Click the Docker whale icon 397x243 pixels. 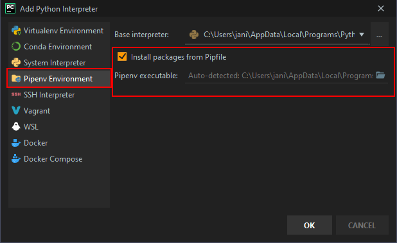click(16, 143)
